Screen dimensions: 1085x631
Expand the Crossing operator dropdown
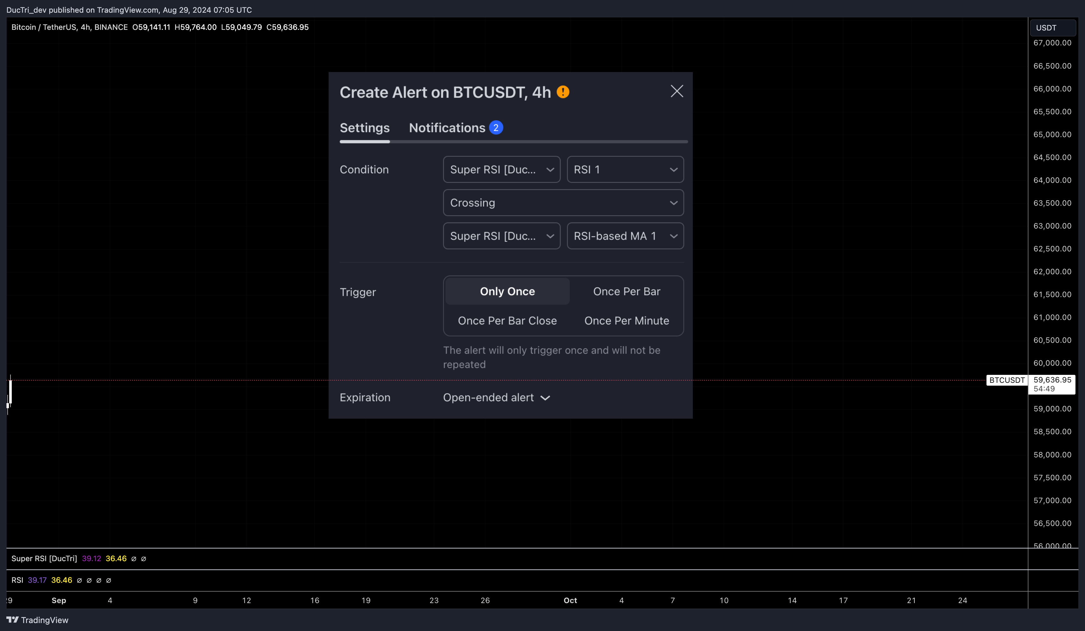563,203
